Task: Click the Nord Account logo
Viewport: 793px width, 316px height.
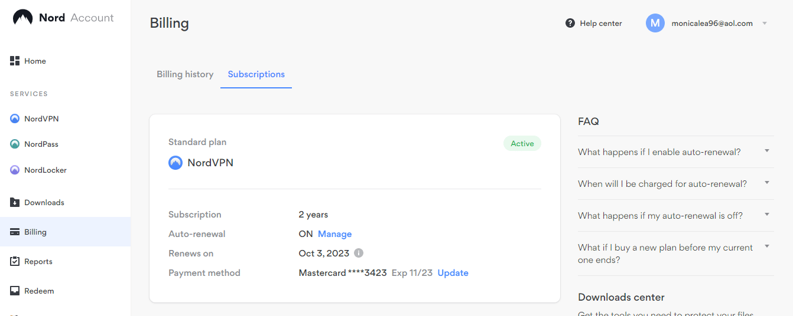Action: tap(23, 18)
